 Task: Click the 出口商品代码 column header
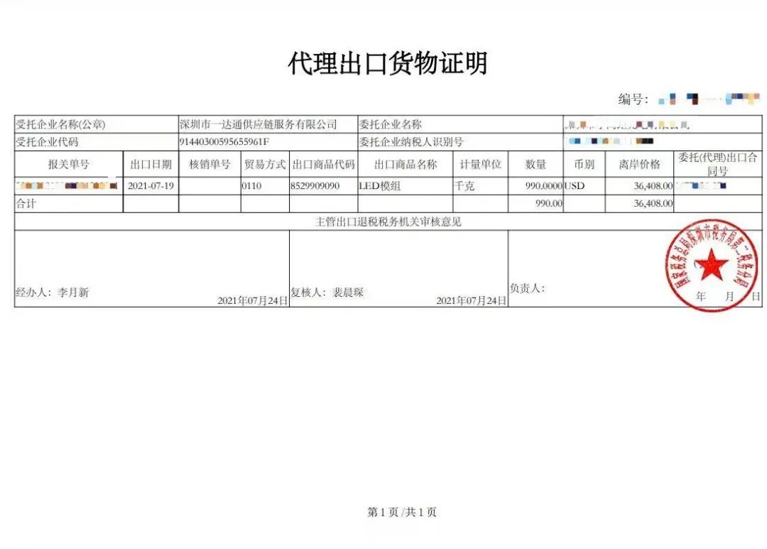[x=323, y=164]
